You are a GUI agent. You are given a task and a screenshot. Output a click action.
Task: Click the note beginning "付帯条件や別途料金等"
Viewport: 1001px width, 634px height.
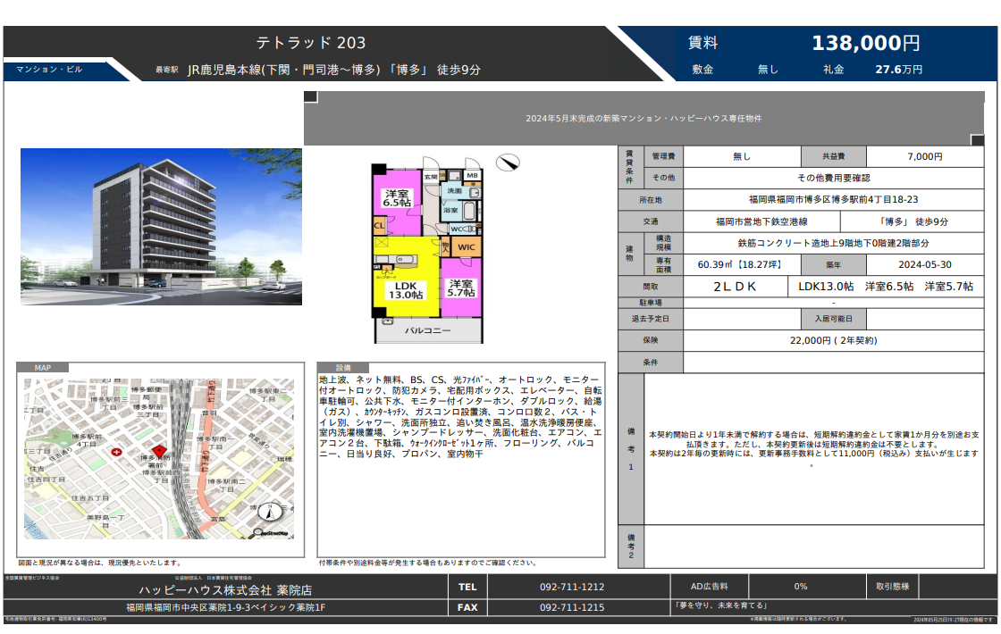tap(428, 563)
